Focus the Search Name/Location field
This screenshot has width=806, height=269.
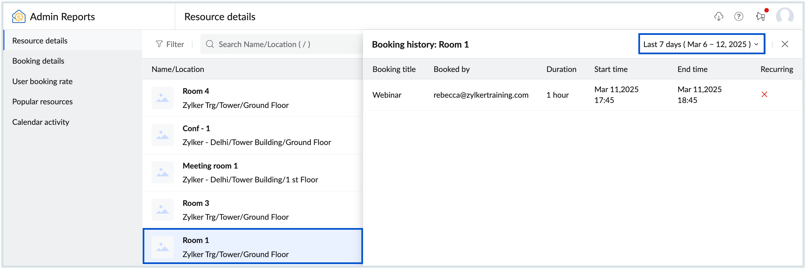282,44
